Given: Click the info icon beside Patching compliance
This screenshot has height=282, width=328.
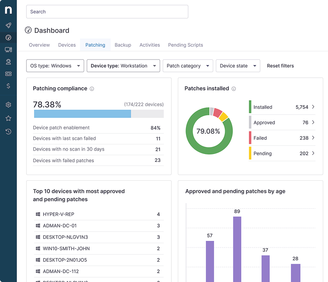Looking at the screenshot, I should [92, 89].
